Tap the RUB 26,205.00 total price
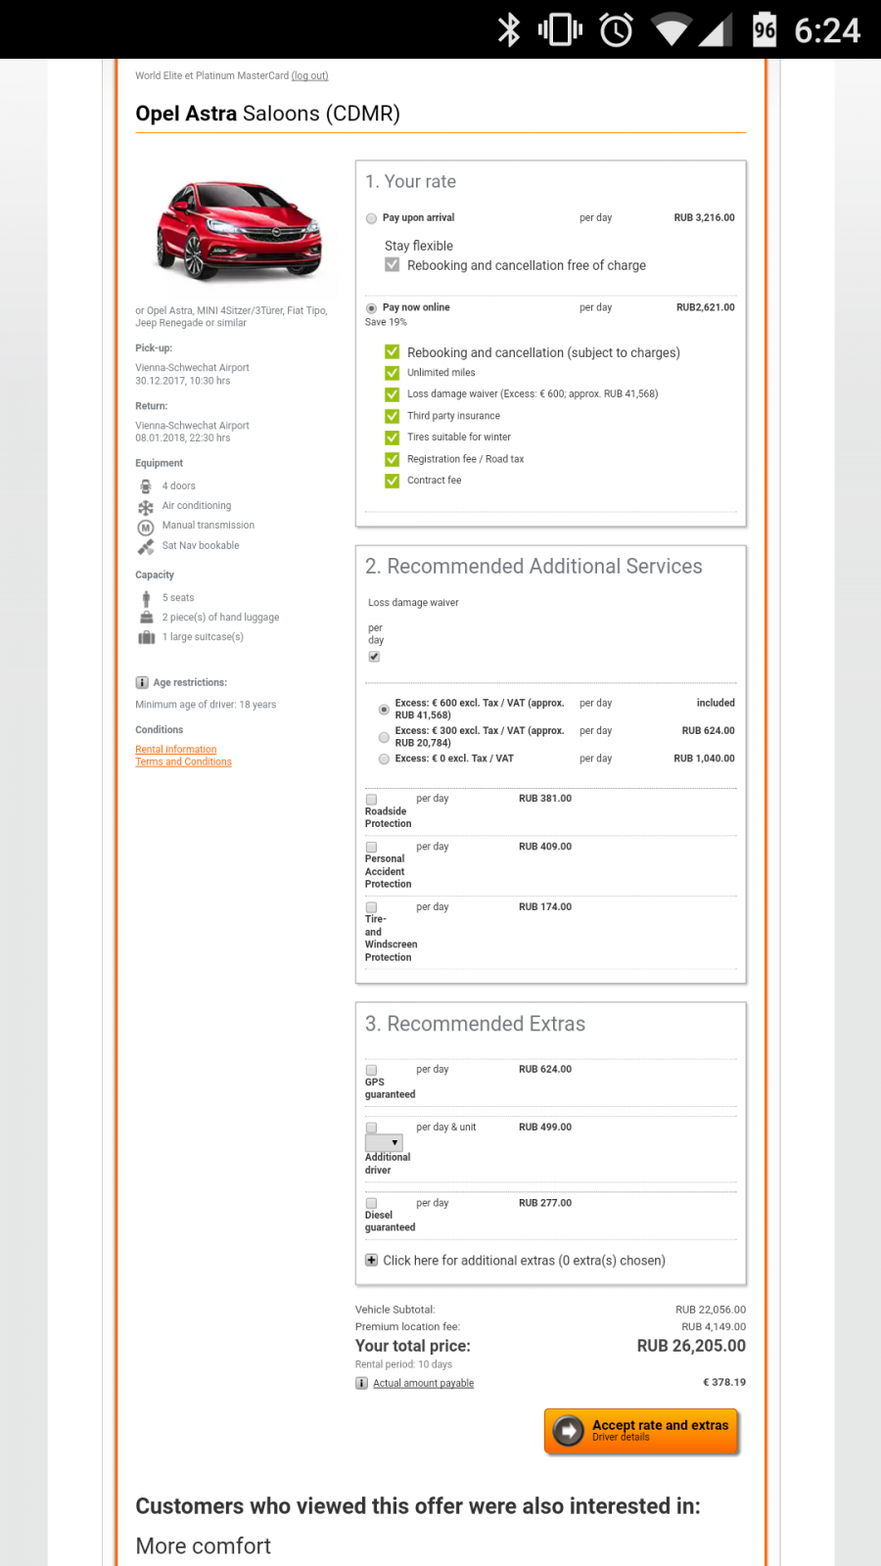Image resolution: width=881 pixels, height=1566 pixels. tap(691, 1346)
